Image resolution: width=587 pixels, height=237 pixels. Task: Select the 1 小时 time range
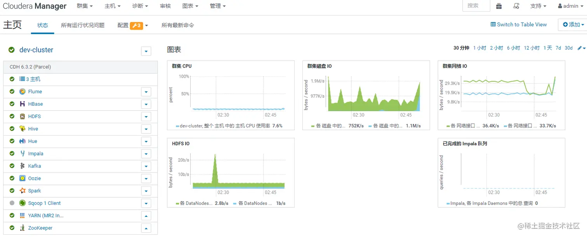(479, 48)
